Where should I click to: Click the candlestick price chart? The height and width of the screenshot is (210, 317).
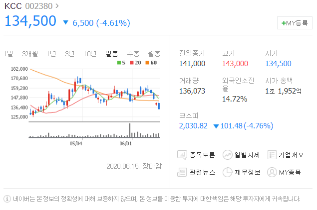click(x=95, y=95)
